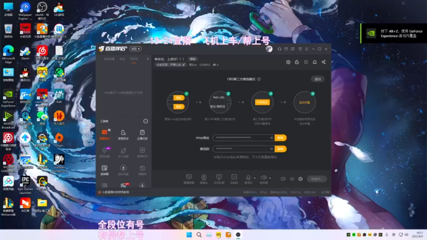The height and width of the screenshot is (240, 427).
Task: Open the gift box icon in header
Action: (x=288, y=62)
